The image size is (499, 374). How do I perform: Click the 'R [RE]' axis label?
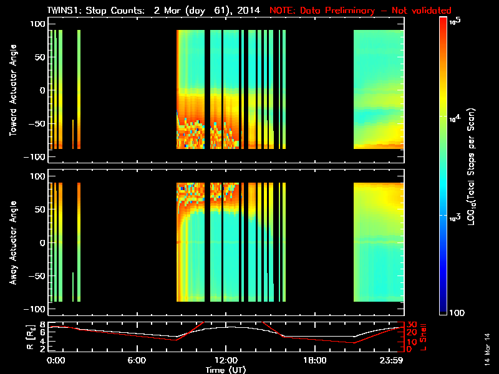tap(15, 337)
